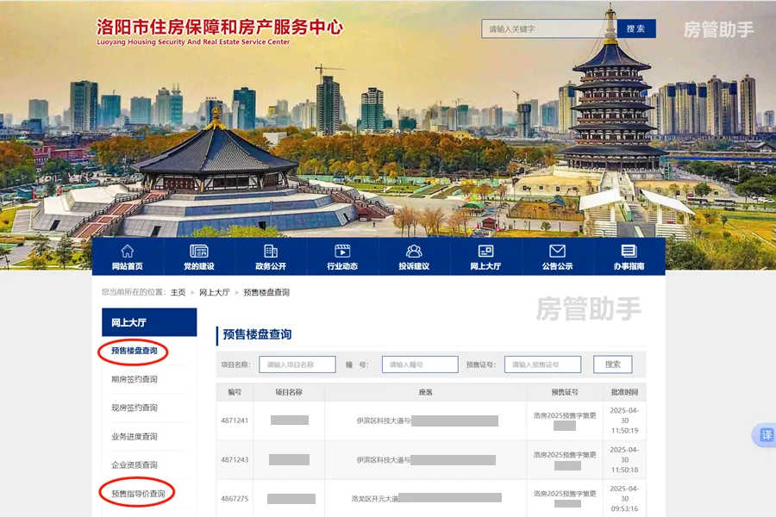
Task: Focus the 项目名称 input field
Action: 297,364
